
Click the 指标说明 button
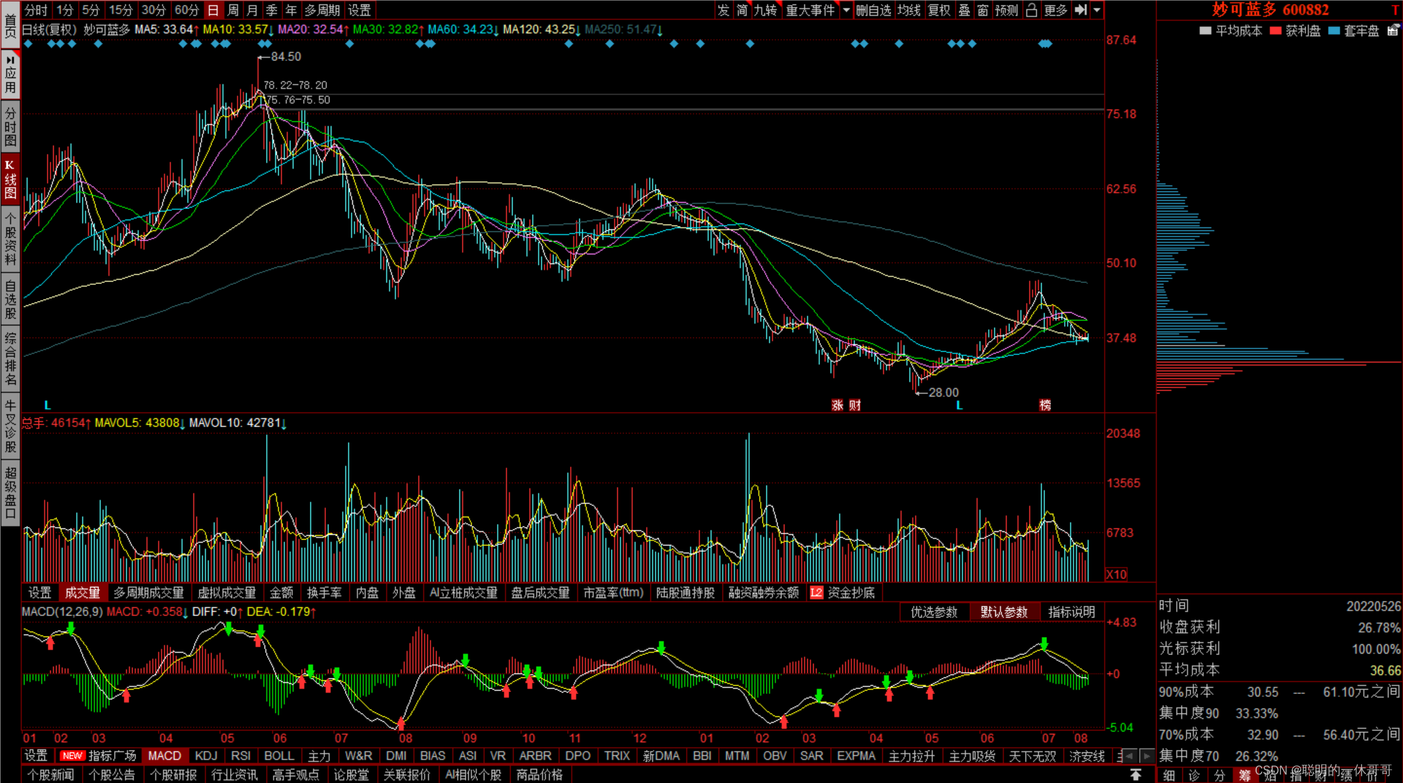pyautogui.click(x=1071, y=612)
